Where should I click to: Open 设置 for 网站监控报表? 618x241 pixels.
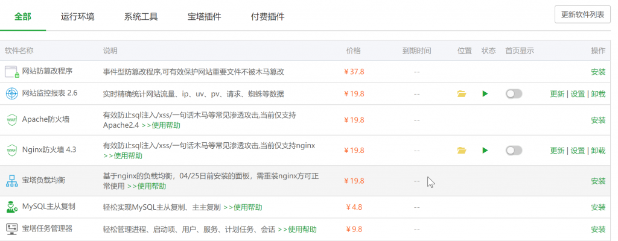[x=578, y=94]
